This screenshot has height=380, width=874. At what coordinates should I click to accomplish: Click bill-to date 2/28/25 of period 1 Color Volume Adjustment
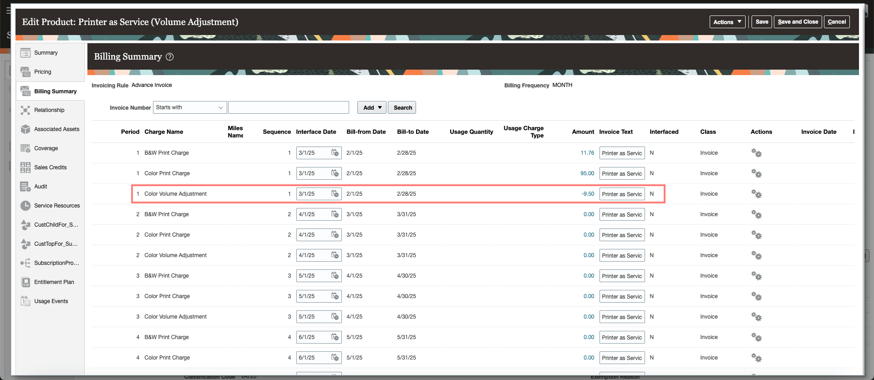(407, 194)
